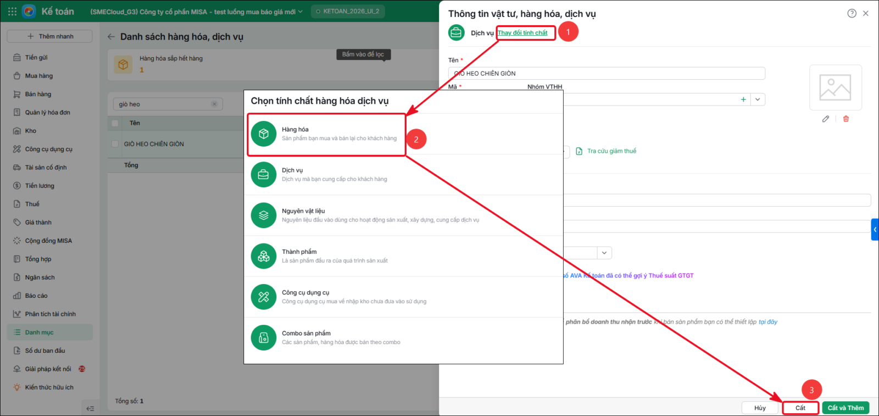Pick the Combo sản phẩm icon
879x416 pixels.
coord(264,337)
